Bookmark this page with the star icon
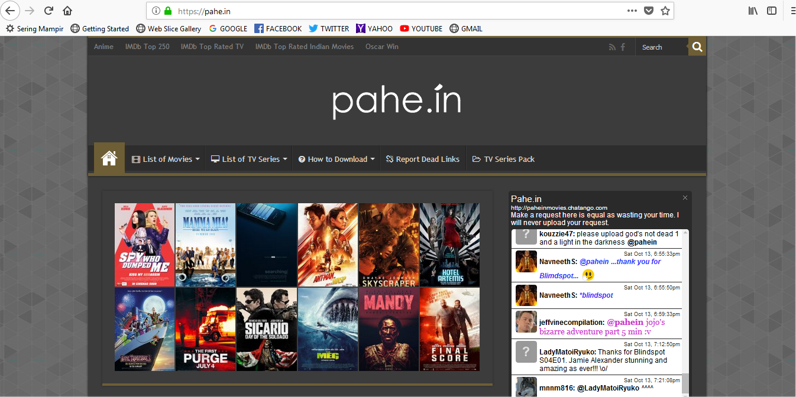This screenshot has width=796, height=397. click(665, 10)
